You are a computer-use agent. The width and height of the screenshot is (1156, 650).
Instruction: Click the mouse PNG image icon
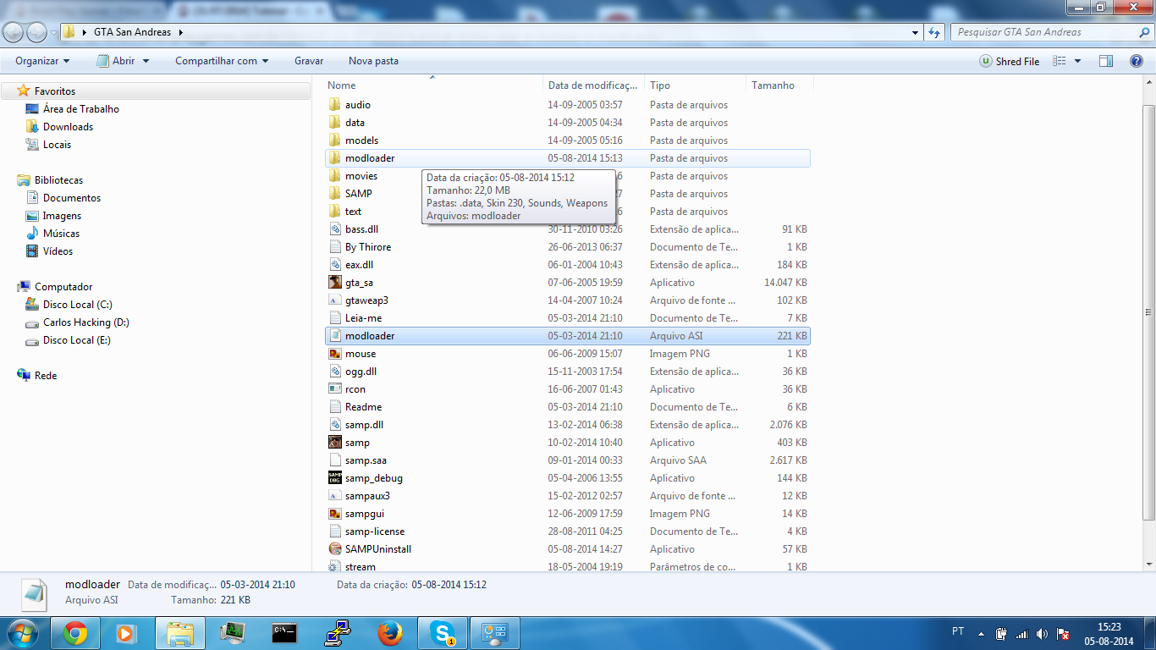pyautogui.click(x=335, y=354)
